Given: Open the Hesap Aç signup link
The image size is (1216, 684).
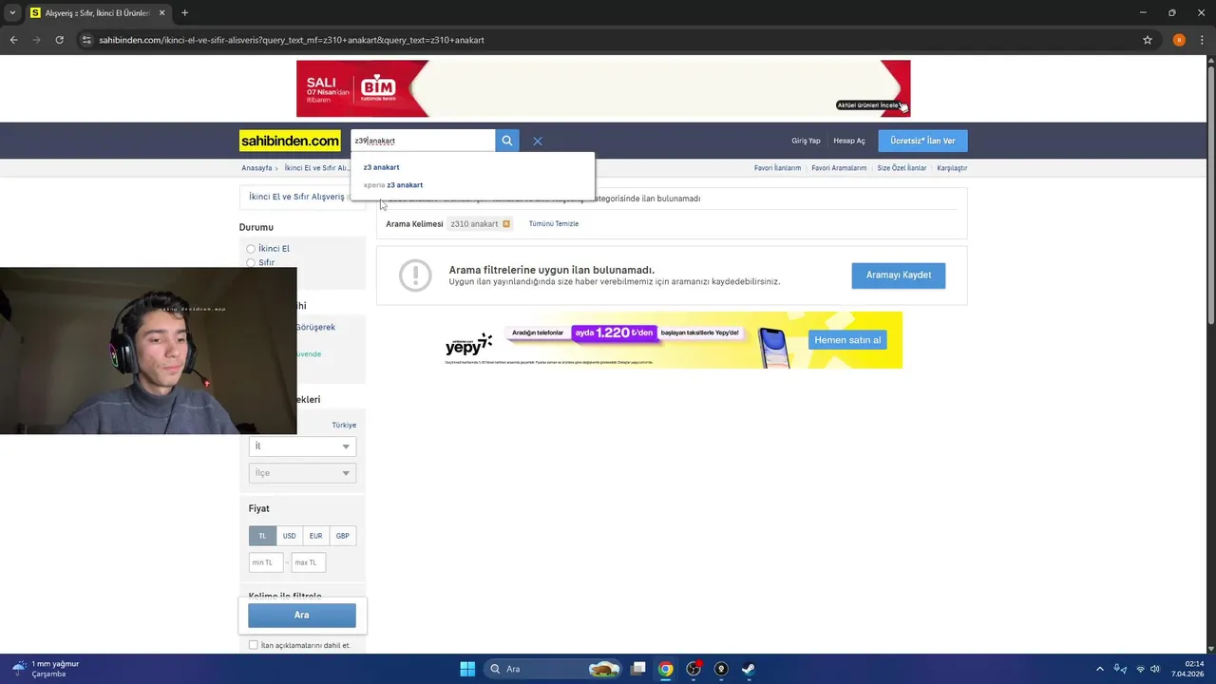Looking at the screenshot, I should pyautogui.click(x=849, y=141).
